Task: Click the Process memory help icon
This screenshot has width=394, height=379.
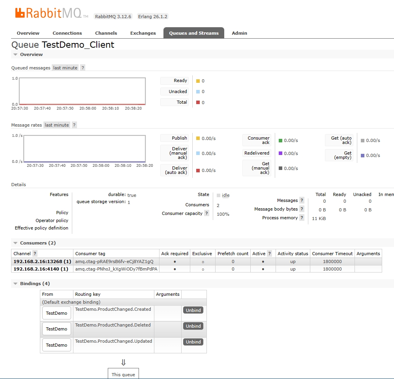Action: tap(302, 218)
